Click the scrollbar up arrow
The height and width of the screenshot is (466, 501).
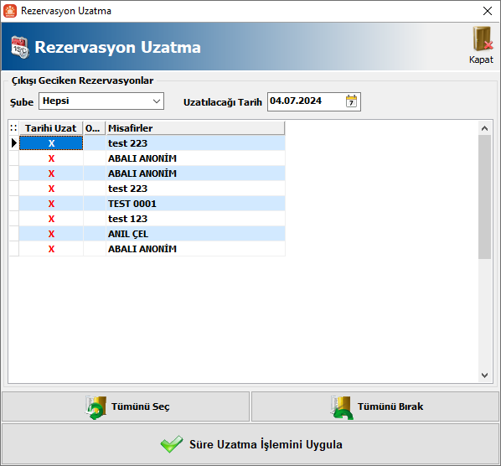(484, 128)
